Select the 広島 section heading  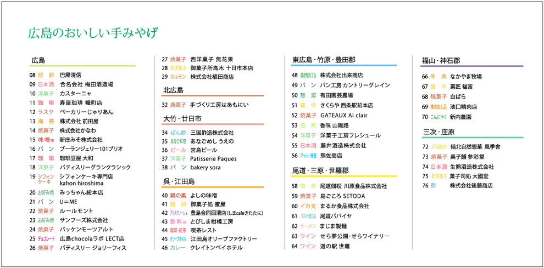click(38, 60)
